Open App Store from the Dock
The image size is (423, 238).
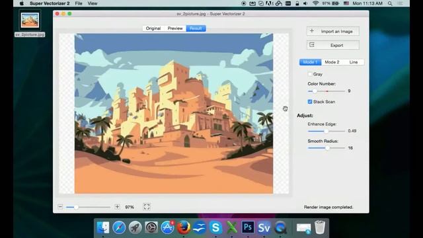pyautogui.click(x=167, y=227)
